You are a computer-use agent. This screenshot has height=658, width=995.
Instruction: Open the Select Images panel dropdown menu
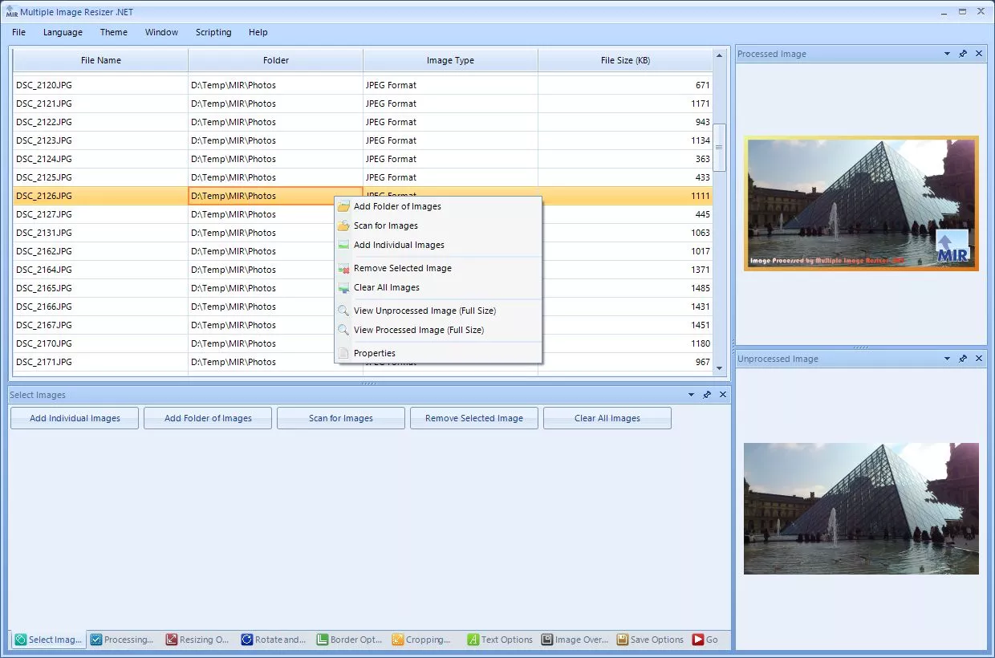[690, 394]
